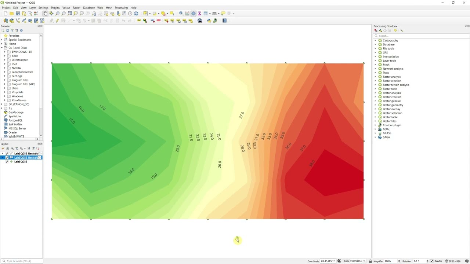470x264 pixels.
Task: Click the Processing Toolbox search field
Action: tap(421, 36)
